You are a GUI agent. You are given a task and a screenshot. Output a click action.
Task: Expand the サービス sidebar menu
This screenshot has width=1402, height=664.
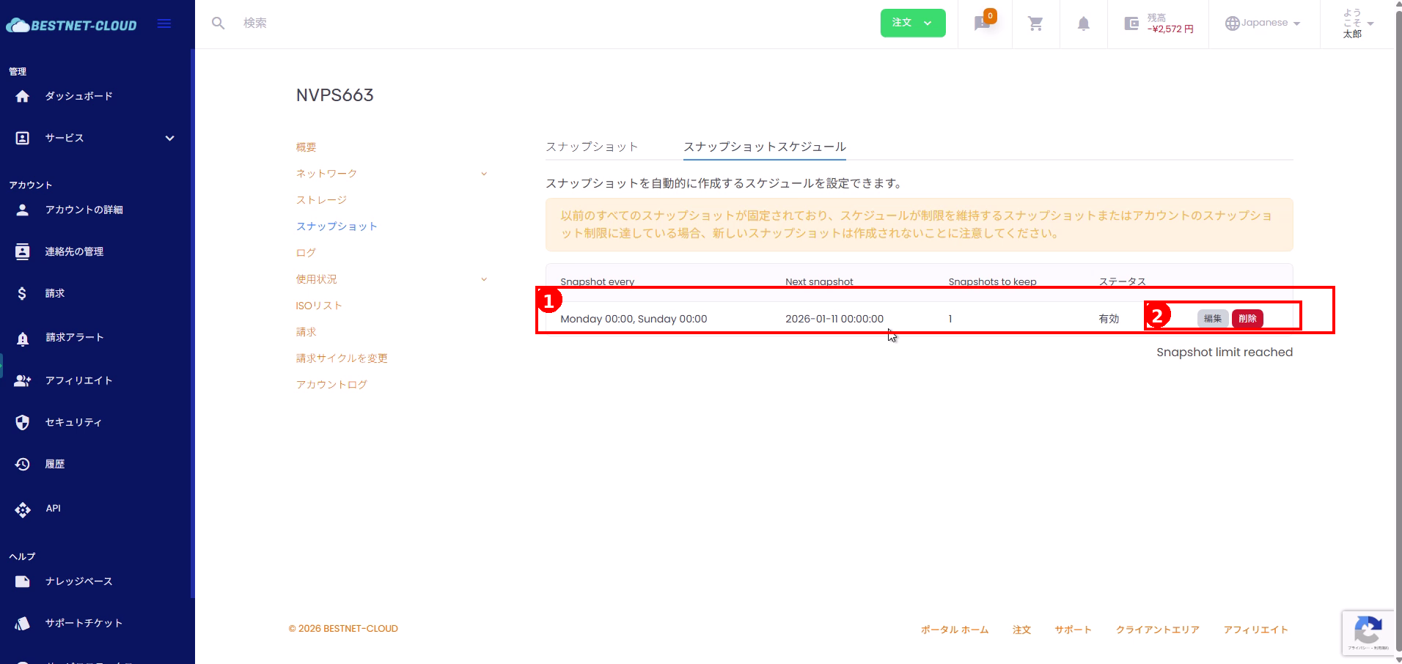169,138
